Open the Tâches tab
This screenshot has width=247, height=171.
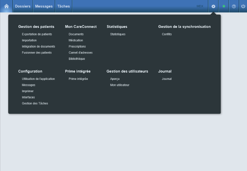(64, 6)
